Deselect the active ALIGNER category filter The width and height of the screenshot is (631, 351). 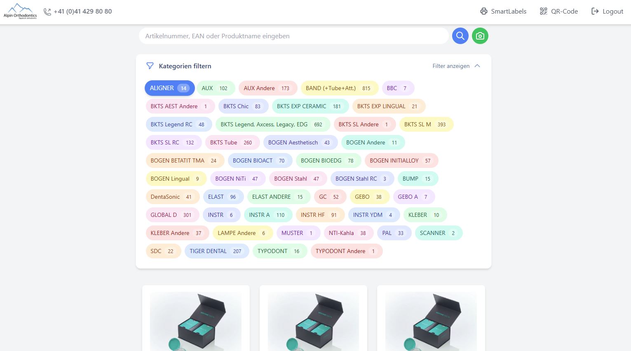169,88
